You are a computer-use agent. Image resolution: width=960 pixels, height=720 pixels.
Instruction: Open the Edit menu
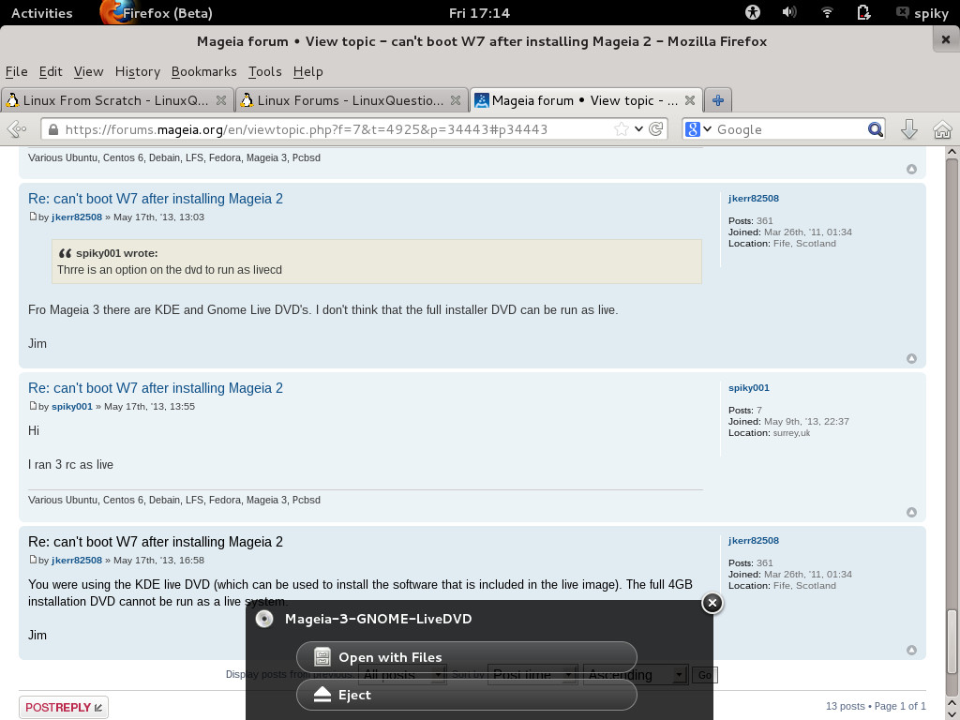51,71
